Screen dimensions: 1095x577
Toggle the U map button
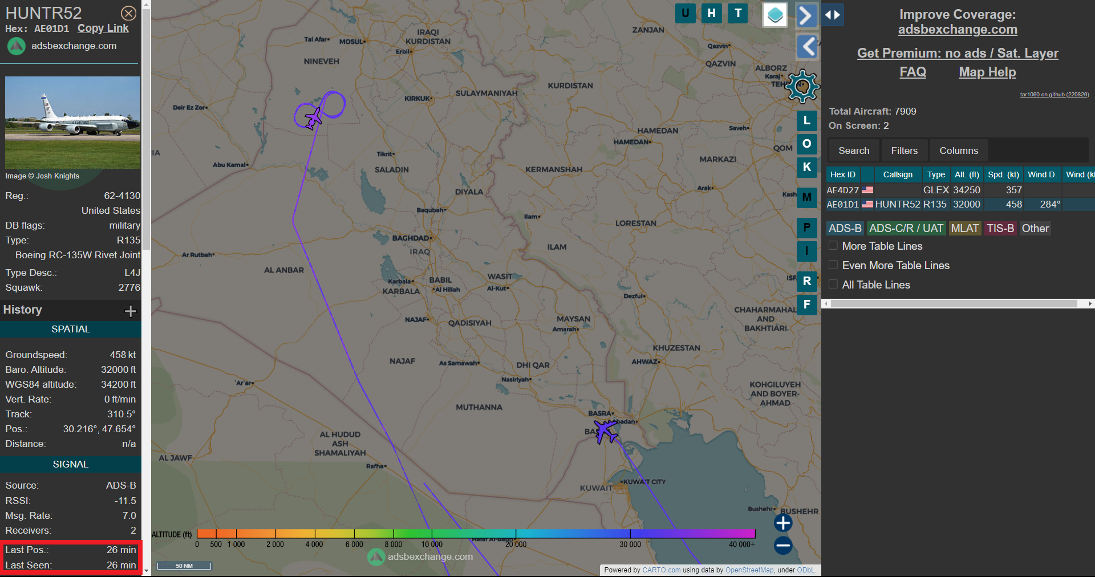click(685, 13)
